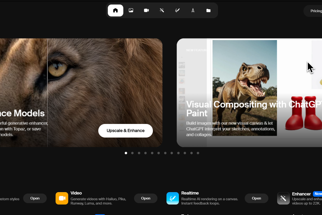This screenshot has height=215, width=322.
Task: Jump to the seventh carousel pagination dot
Action: click(x=165, y=153)
